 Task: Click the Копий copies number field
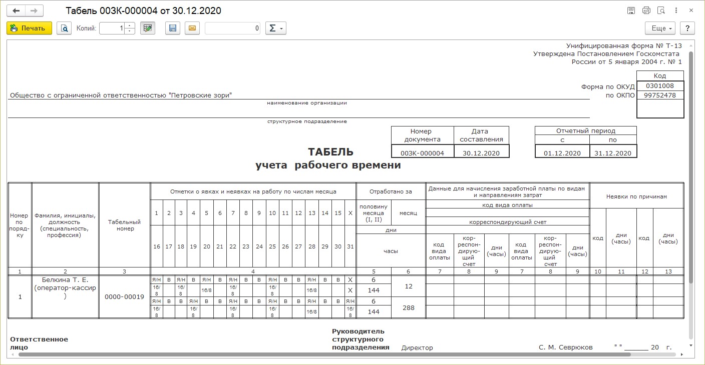click(112, 28)
